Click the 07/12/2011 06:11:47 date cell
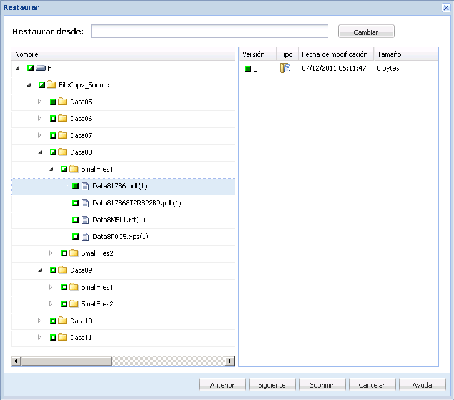 [x=334, y=68]
